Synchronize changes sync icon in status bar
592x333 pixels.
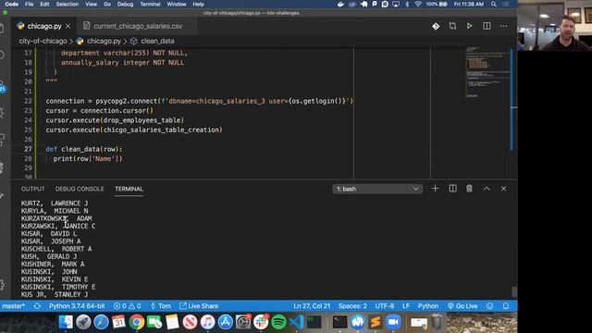point(37,306)
